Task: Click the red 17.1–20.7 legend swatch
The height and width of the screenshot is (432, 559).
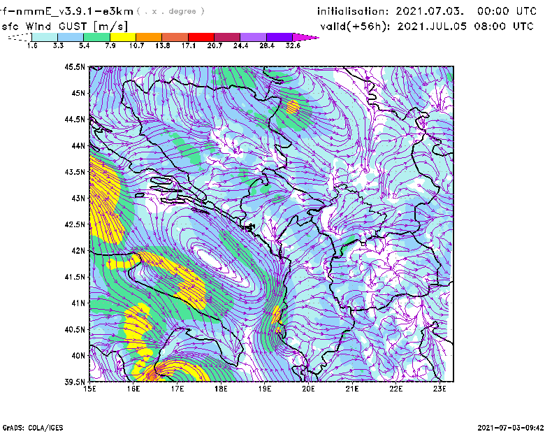Action: click(x=201, y=37)
